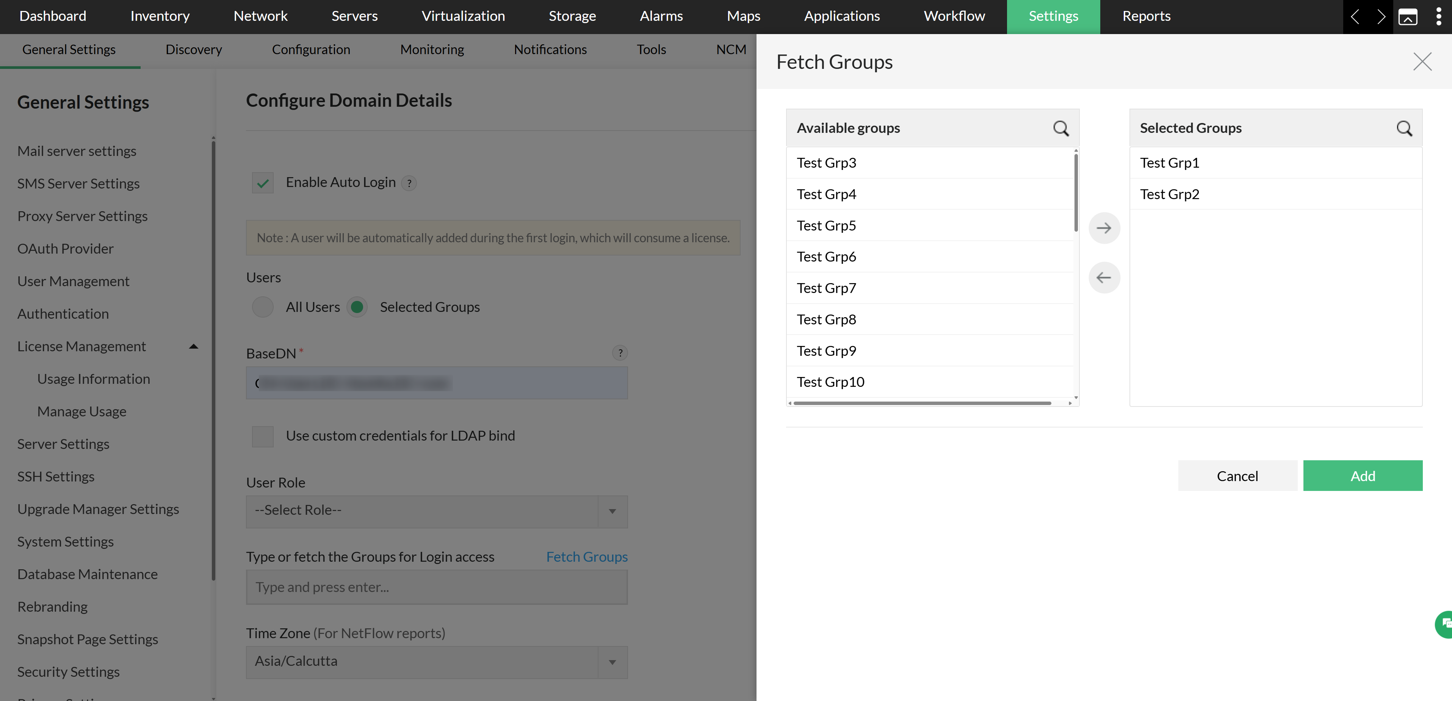The image size is (1452, 701).
Task: Click the horizontal scrollbar in Available groups
Action: (922, 403)
